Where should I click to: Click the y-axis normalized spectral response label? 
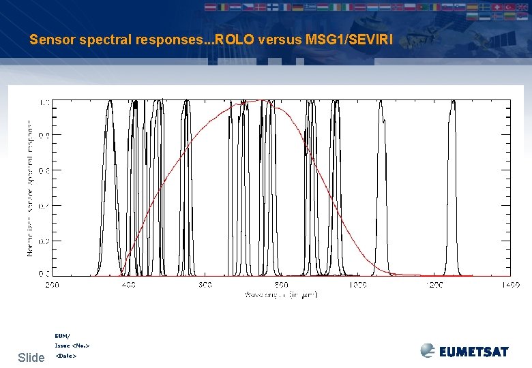click(x=31, y=188)
